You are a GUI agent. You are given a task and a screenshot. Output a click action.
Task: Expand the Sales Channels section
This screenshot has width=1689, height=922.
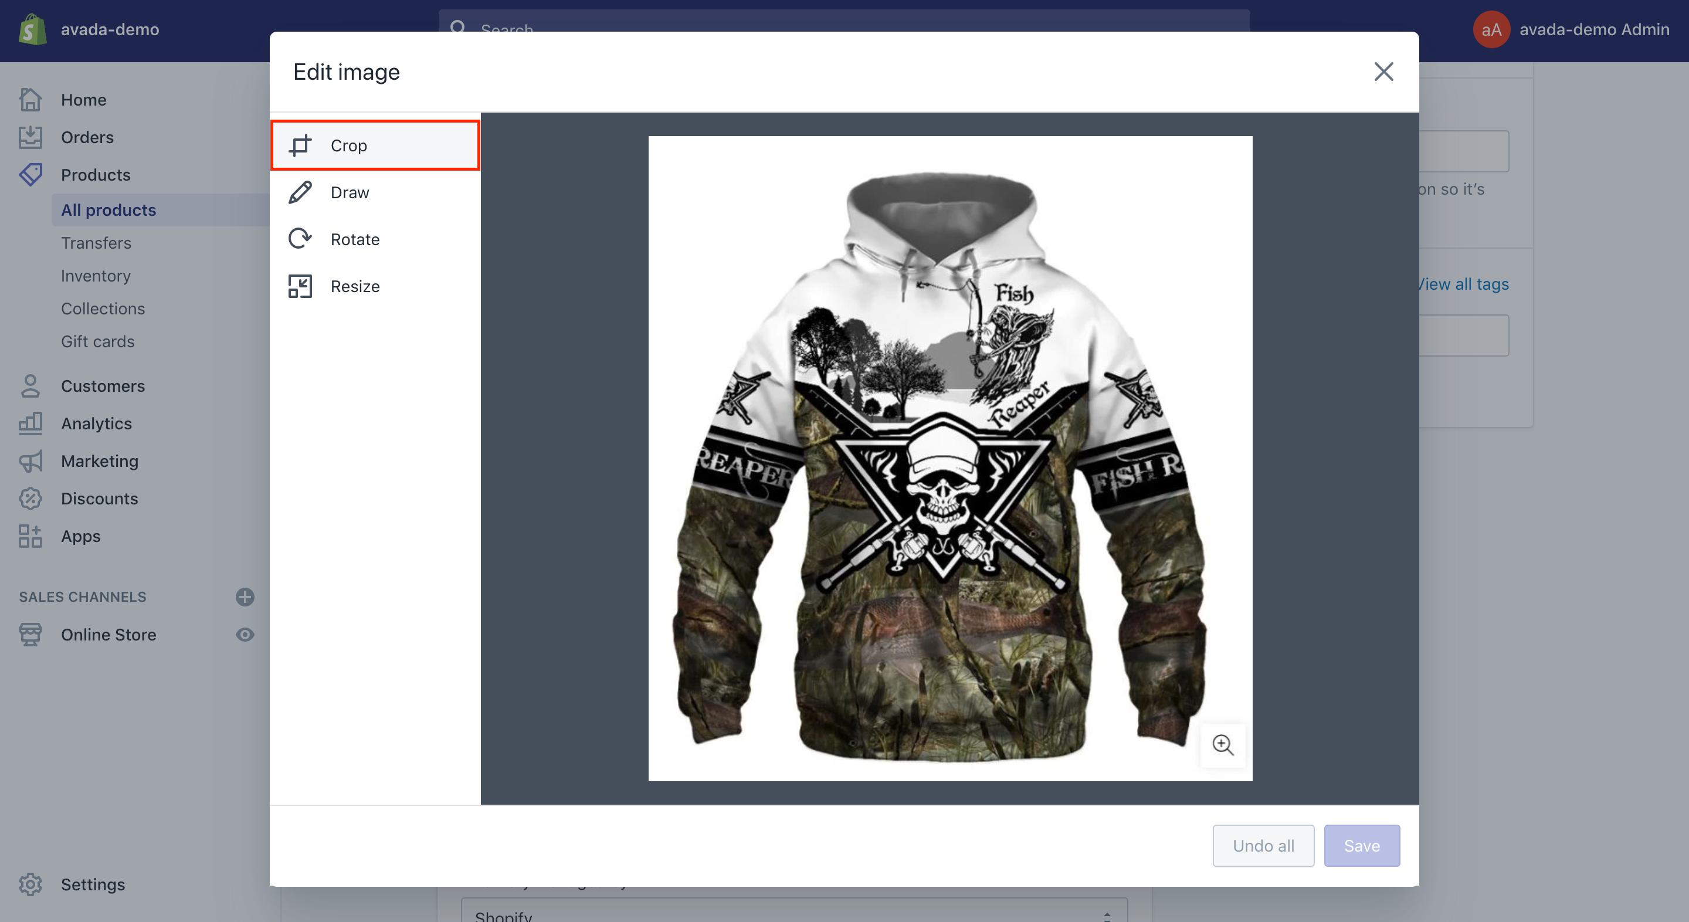click(245, 595)
